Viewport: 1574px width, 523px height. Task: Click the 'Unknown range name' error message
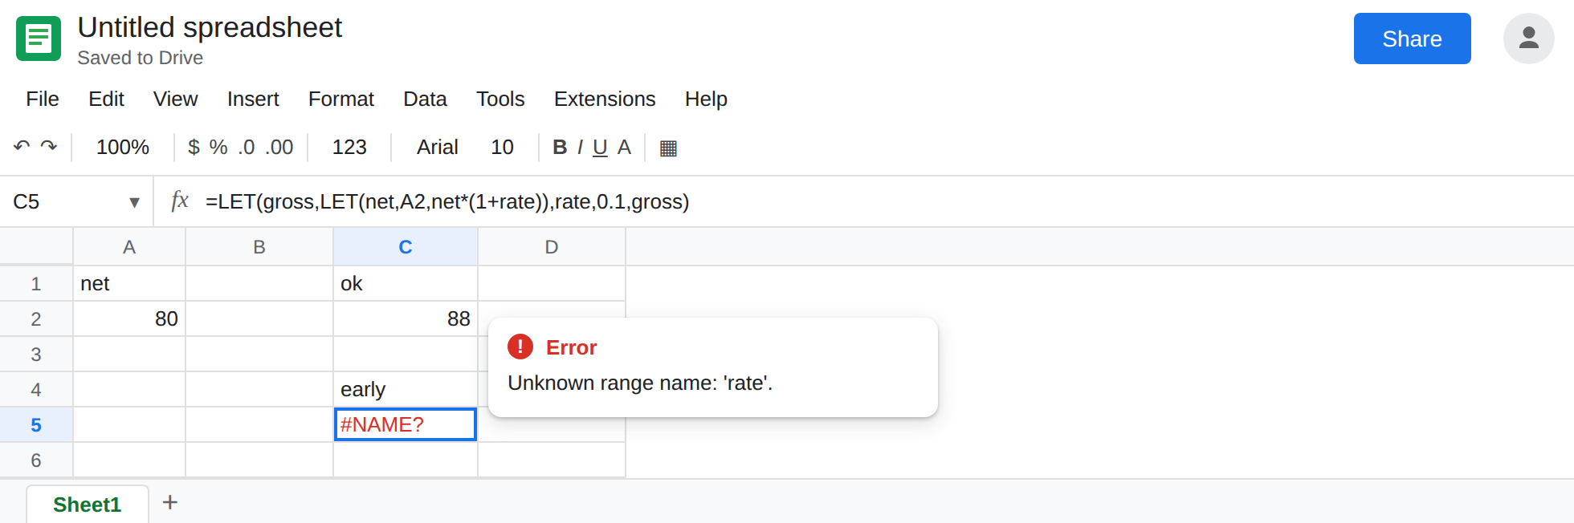[640, 383]
